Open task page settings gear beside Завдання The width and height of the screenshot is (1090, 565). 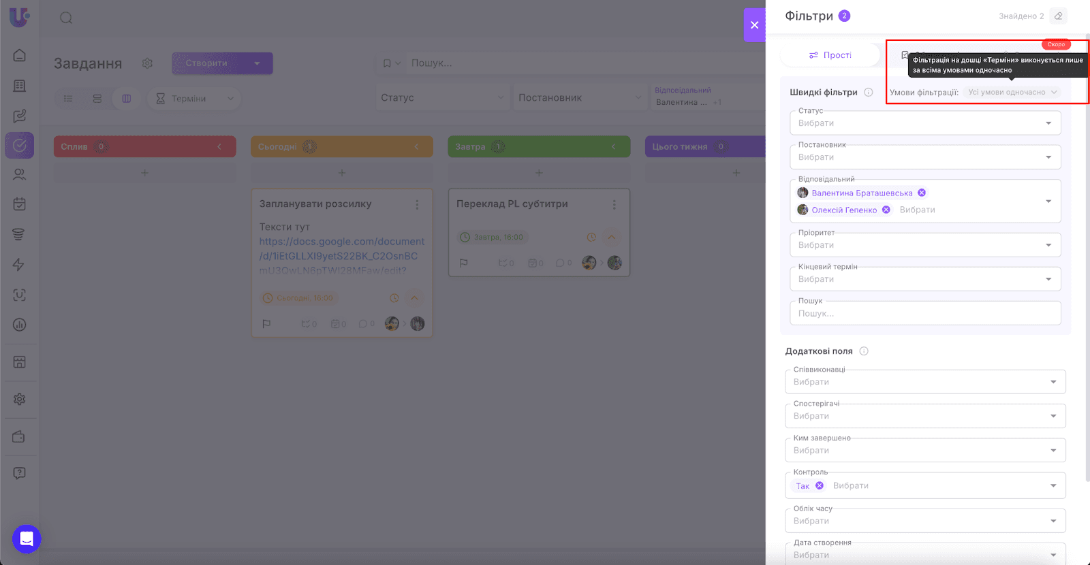[147, 63]
